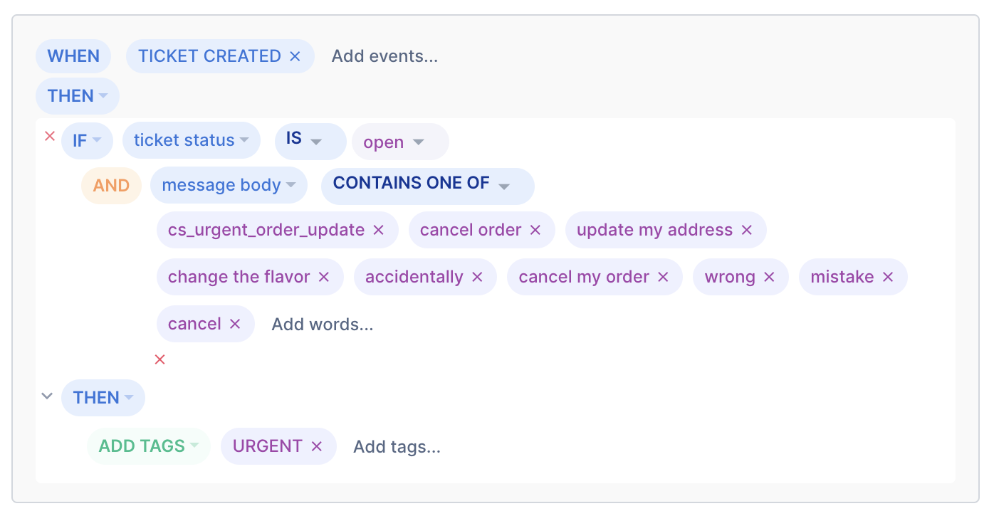This screenshot has width=994, height=511.
Task: Delete the cs_urgent_order_update keyword
Action: pyautogui.click(x=378, y=230)
